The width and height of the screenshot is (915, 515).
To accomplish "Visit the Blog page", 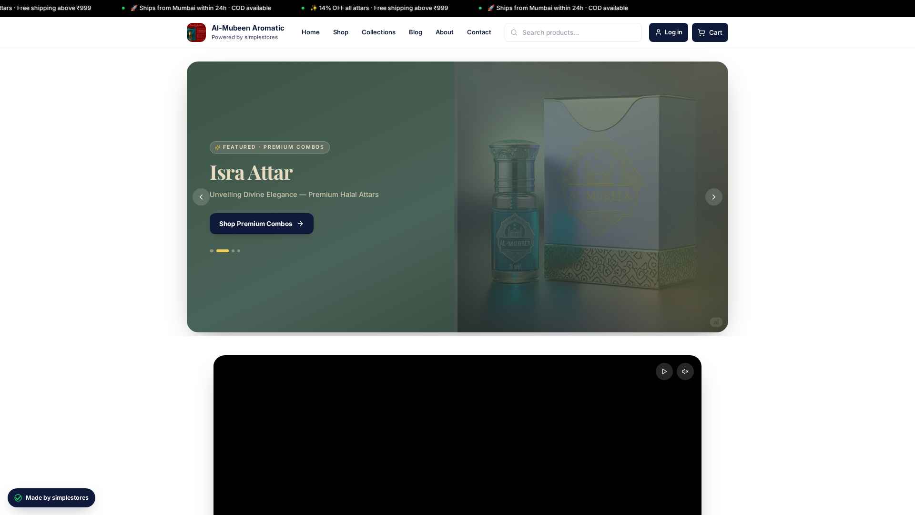I will (416, 32).
